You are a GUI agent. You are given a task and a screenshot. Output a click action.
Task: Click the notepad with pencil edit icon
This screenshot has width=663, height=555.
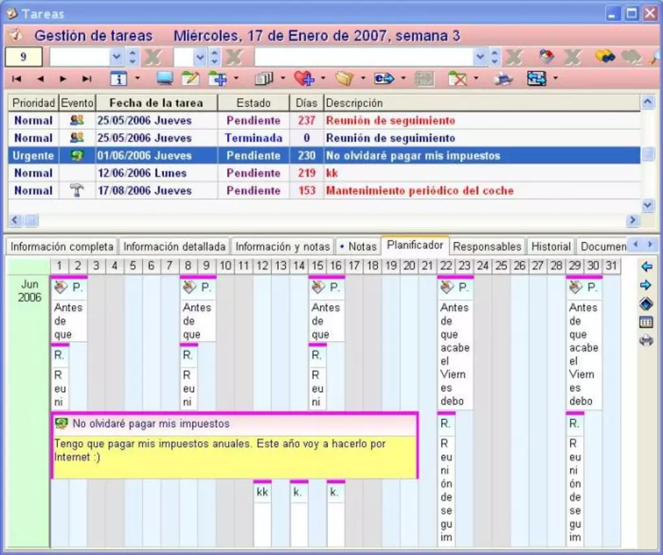coord(190,79)
